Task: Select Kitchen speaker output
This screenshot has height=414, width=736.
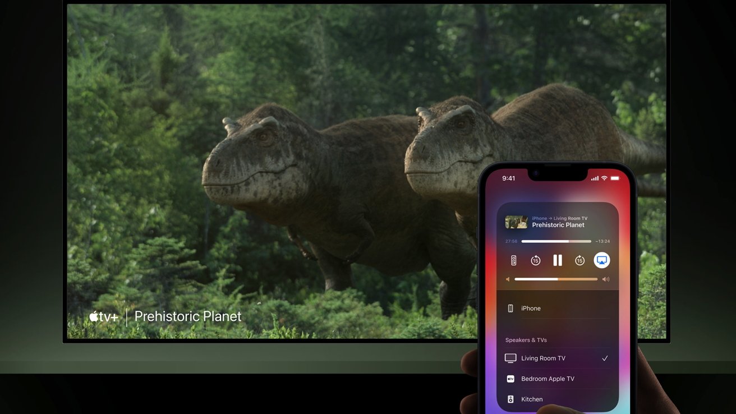Action: (532, 399)
